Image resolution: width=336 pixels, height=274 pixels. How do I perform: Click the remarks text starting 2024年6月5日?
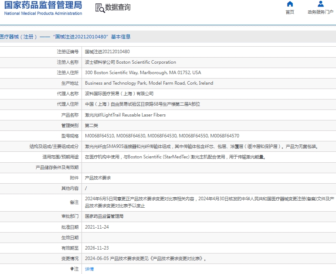point(210,202)
